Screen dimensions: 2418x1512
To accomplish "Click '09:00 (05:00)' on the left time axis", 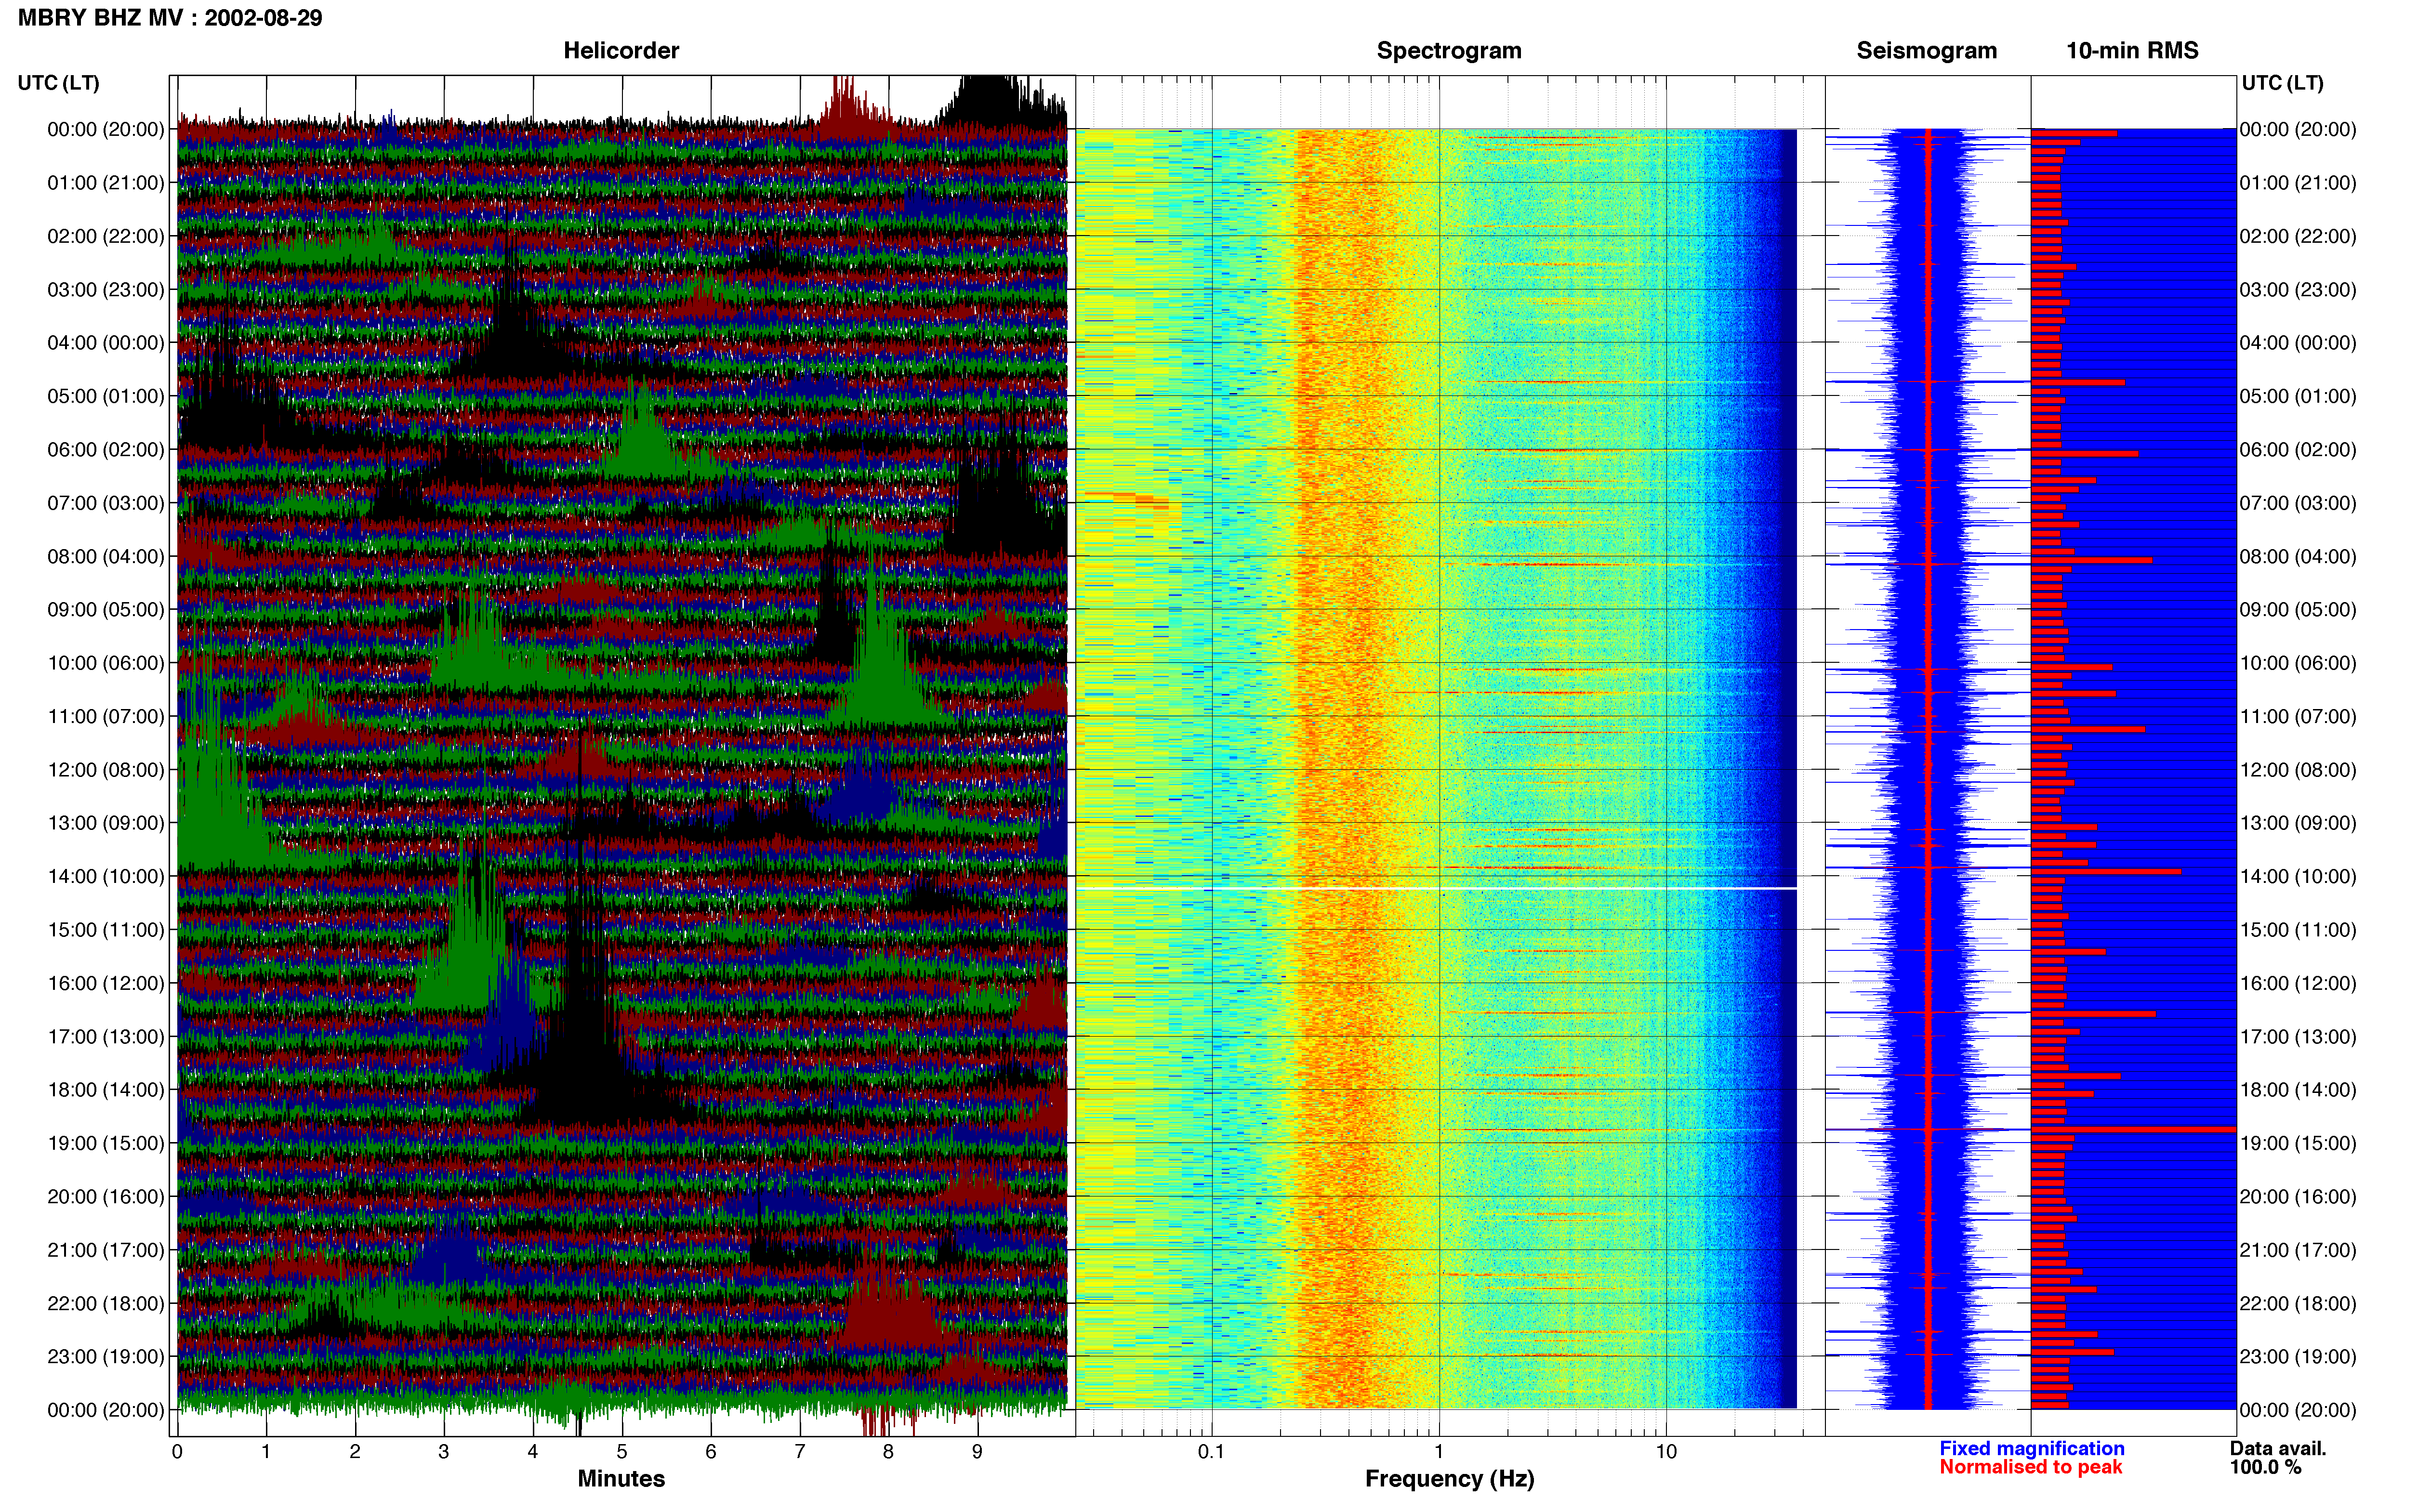I will (106, 610).
